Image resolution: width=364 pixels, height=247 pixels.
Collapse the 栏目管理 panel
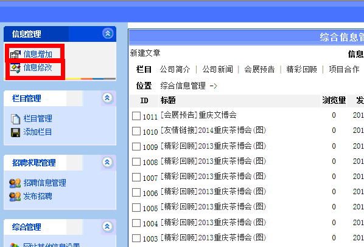[x=107, y=98]
